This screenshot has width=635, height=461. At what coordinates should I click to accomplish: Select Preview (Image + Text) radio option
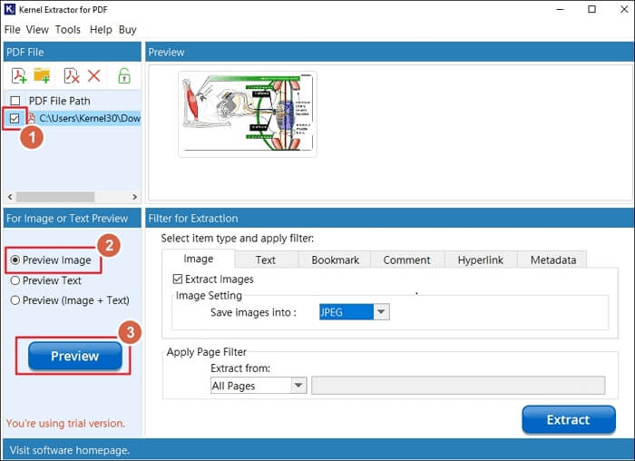[x=15, y=300]
